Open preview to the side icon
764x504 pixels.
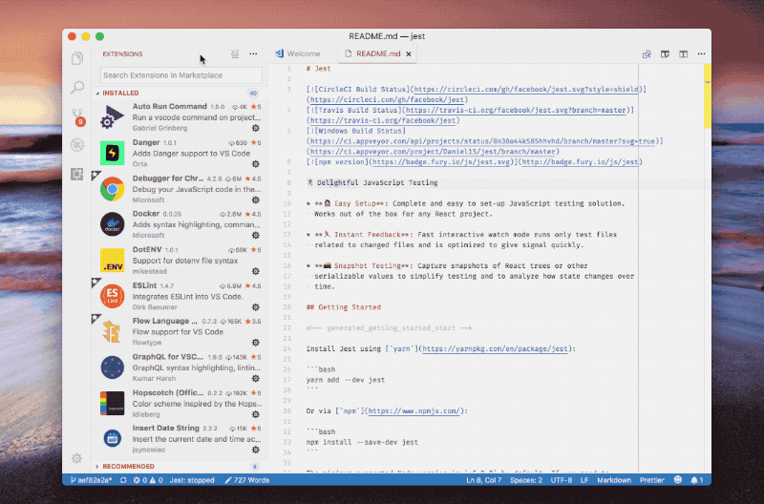(x=665, y=54)
